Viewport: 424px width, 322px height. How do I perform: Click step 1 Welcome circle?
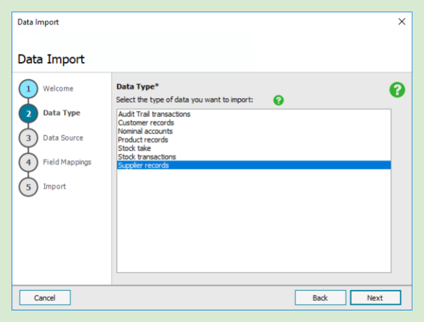point(28,89)
